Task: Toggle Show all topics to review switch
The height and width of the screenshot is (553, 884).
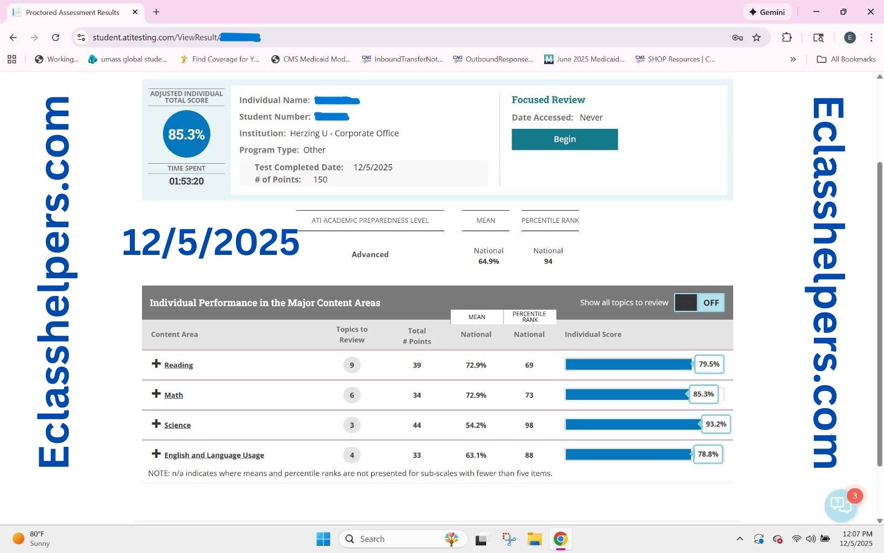Action: pyautogui.click(x=699, y=302)
